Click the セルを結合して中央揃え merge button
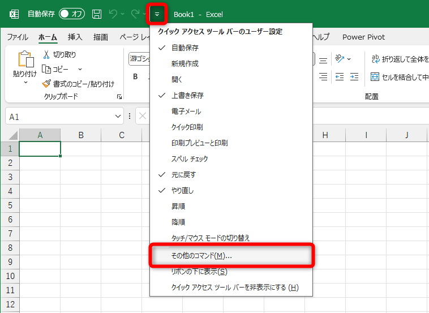The width and height of the screenshot is (429, 313). [400, 77]
